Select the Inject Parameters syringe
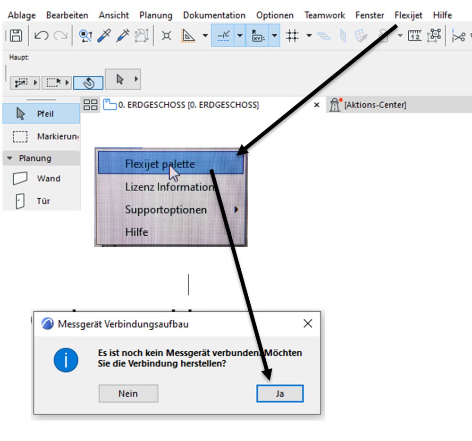Image resolution: width=472 pixels, height=441 pixels. pyautogui.click(x=123, y=36)
